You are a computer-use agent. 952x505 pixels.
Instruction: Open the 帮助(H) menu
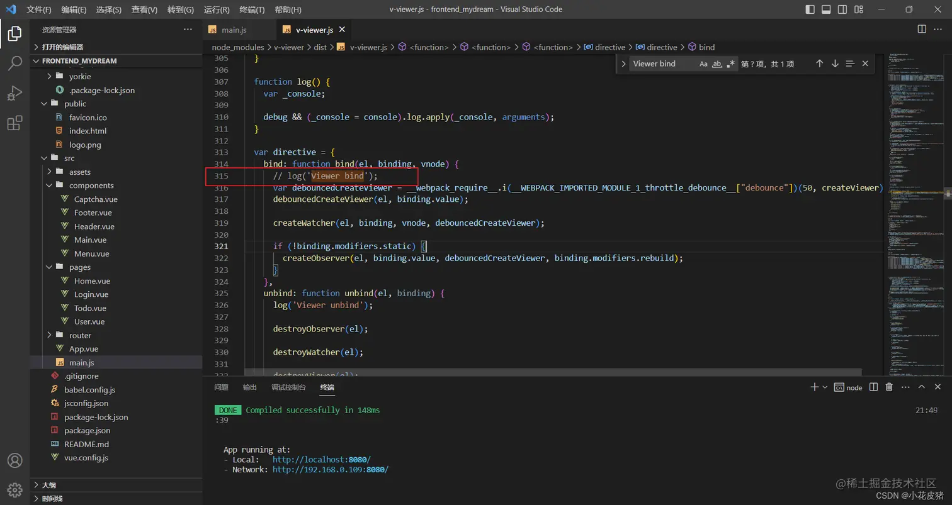pos(288,9)
